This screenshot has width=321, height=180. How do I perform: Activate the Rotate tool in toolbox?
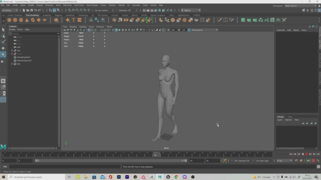(x=3, y=54)
